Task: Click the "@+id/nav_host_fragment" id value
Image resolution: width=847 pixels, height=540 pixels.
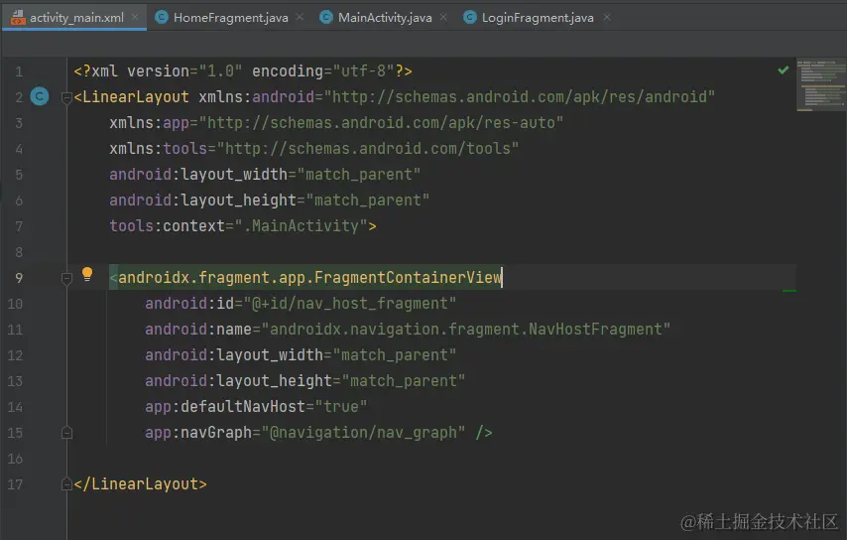Action: [x=350, y=303]
